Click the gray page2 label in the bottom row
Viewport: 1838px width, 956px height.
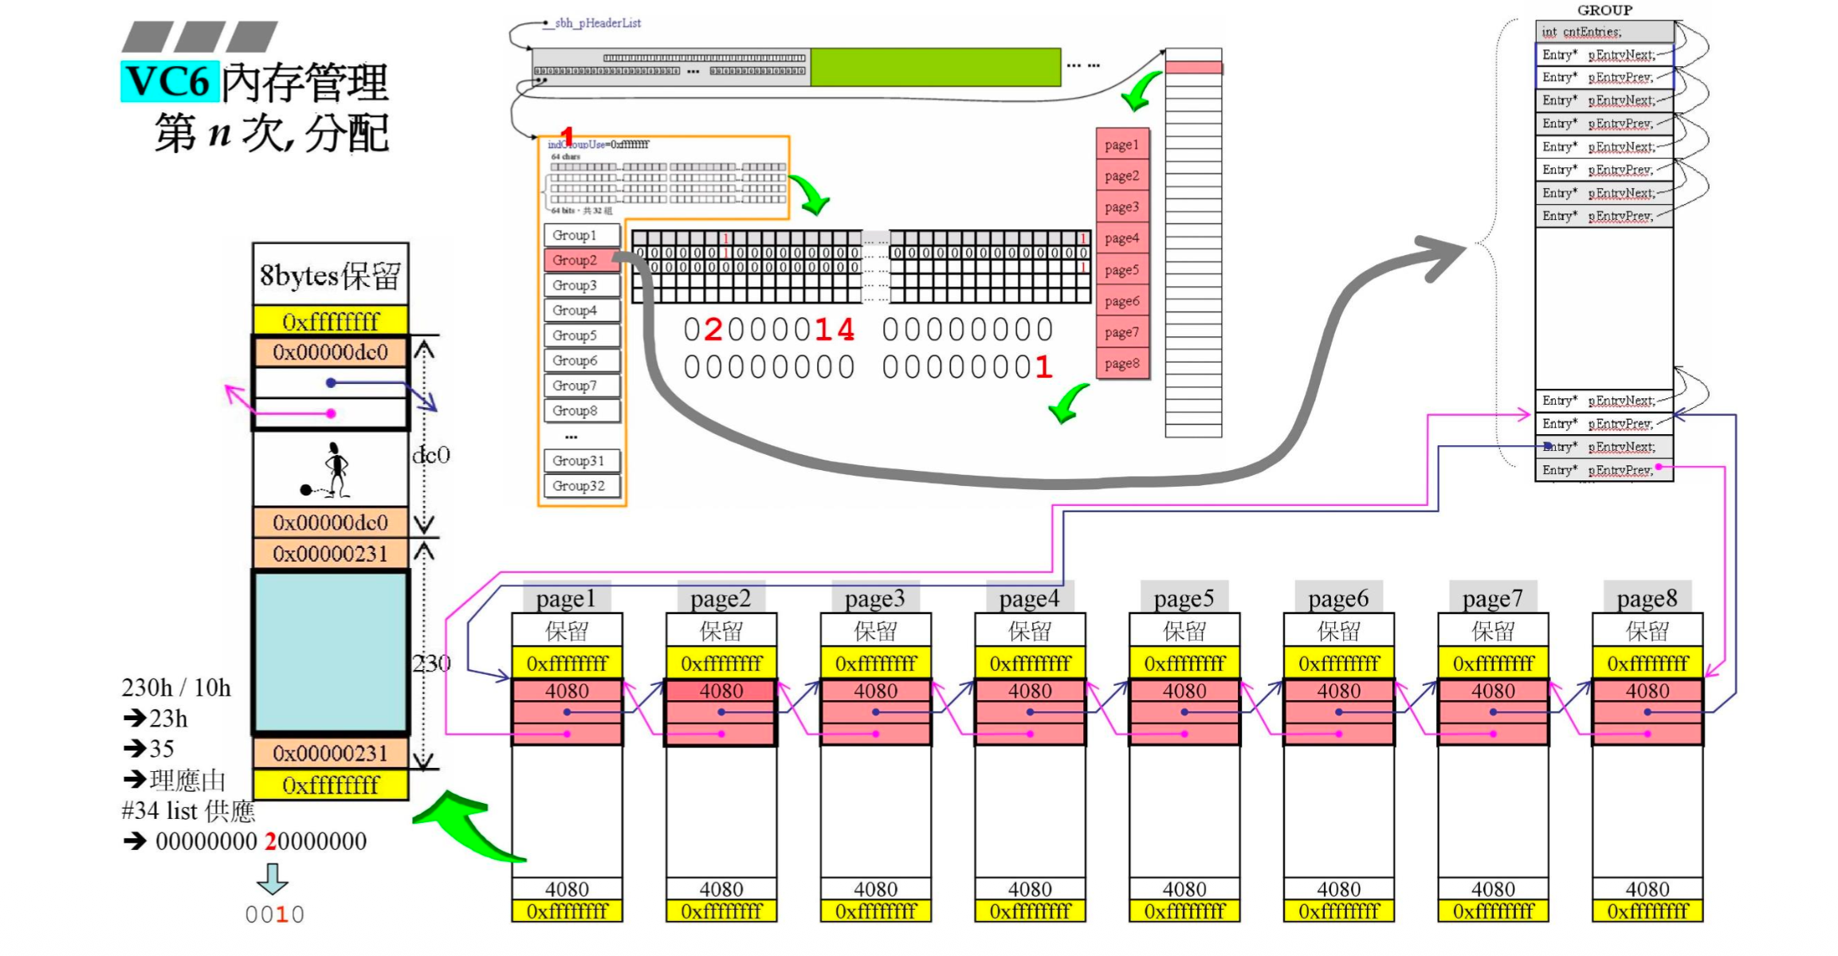point(721,597)
